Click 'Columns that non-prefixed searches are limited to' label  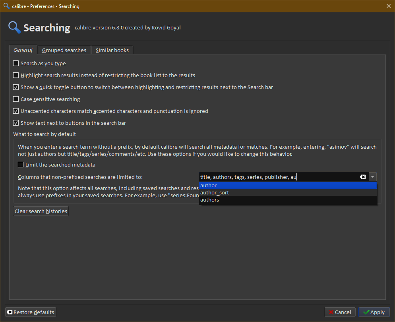tap(80, 177)
